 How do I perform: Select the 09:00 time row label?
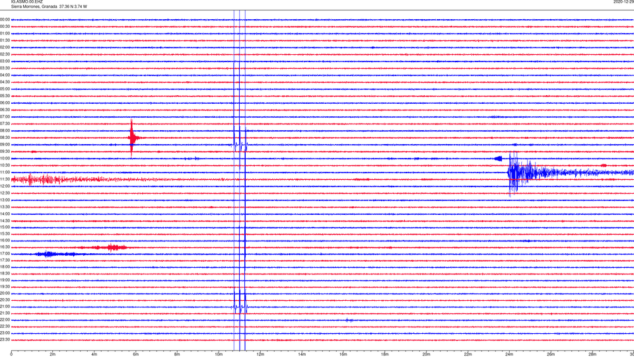coord(5,145)
